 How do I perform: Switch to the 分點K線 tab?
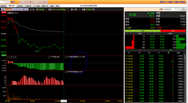(20, 6)
